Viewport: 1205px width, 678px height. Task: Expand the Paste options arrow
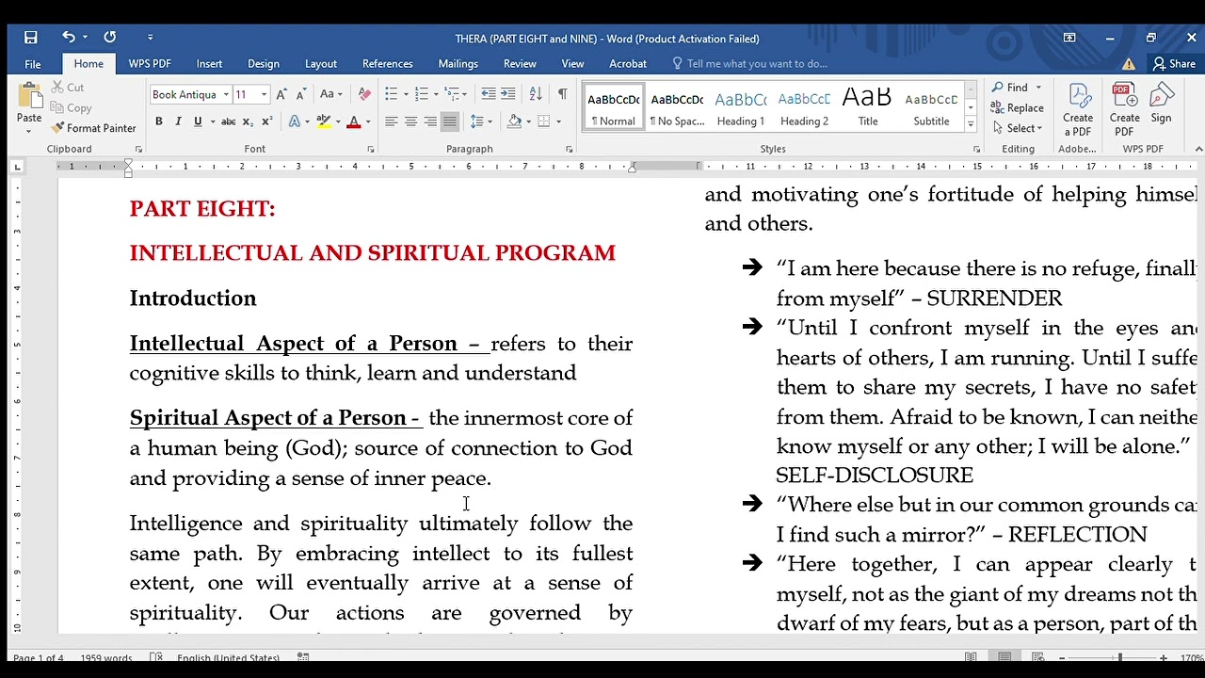coord(29,130)
